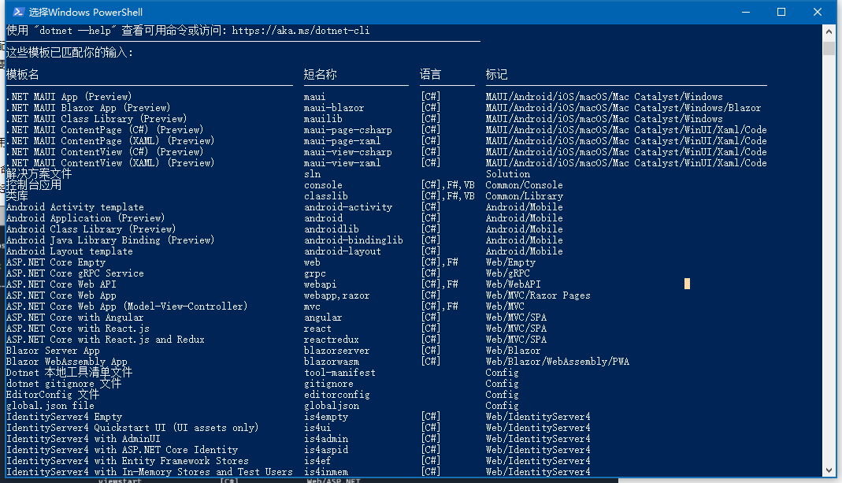Click 'IdentityServer4 with AdminUI' name
The image size is (842, 483).
tap(83, 438)
